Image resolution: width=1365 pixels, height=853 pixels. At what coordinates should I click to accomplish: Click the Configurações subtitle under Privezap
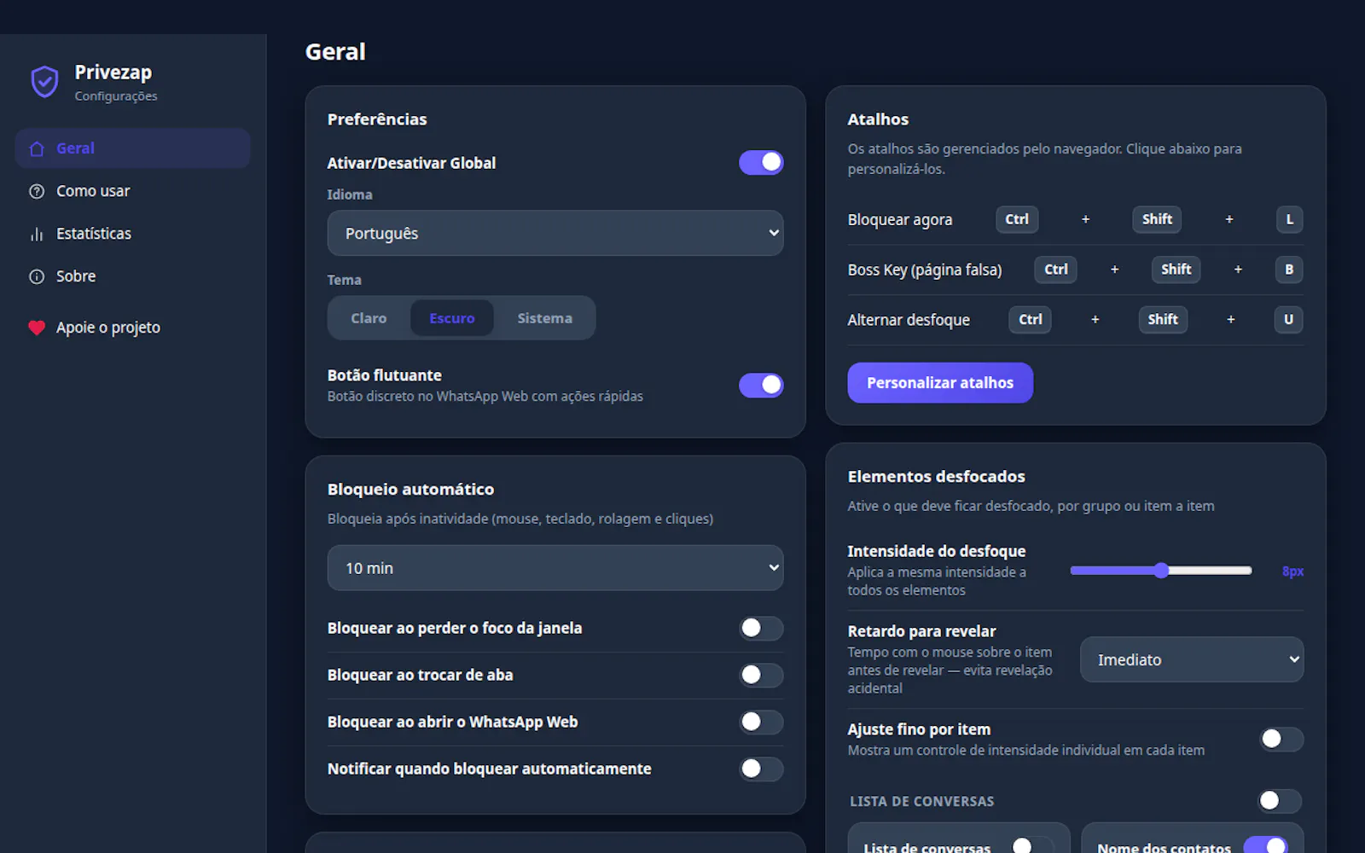pyautogui.click(x=116, y=96)
